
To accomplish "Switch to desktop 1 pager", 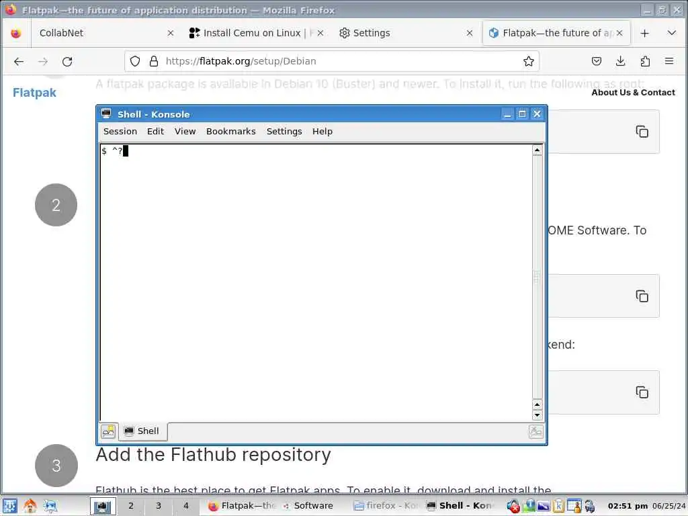I will point(103,506).
